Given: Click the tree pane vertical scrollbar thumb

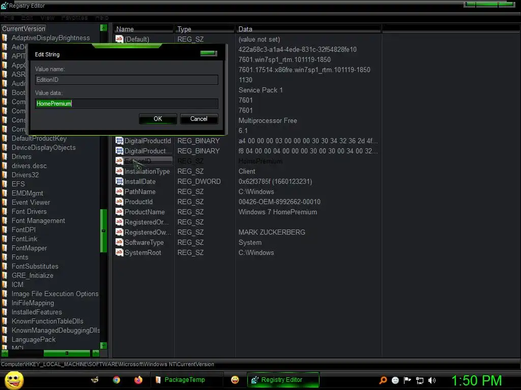Looking at the screenshot, I should (103, 231).
